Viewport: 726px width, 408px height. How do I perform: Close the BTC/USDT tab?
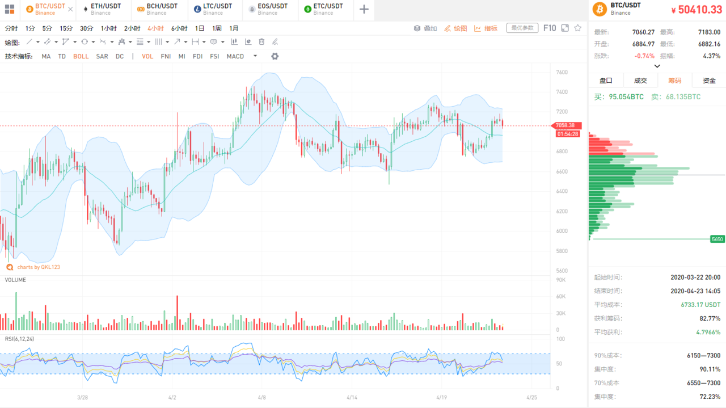(x=70, y=9)
